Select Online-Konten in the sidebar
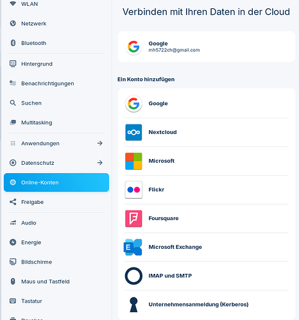 pyautogui.click(x=56, y=182)
